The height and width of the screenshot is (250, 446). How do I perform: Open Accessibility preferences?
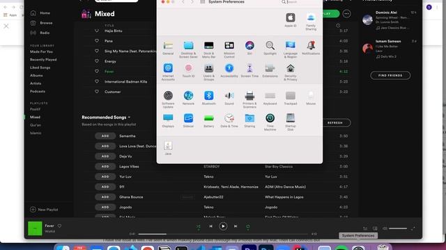229,70
